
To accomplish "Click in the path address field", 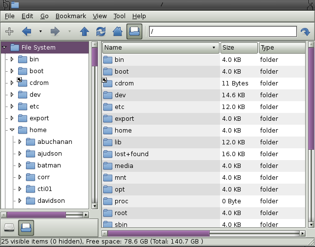I will point(222,31).
